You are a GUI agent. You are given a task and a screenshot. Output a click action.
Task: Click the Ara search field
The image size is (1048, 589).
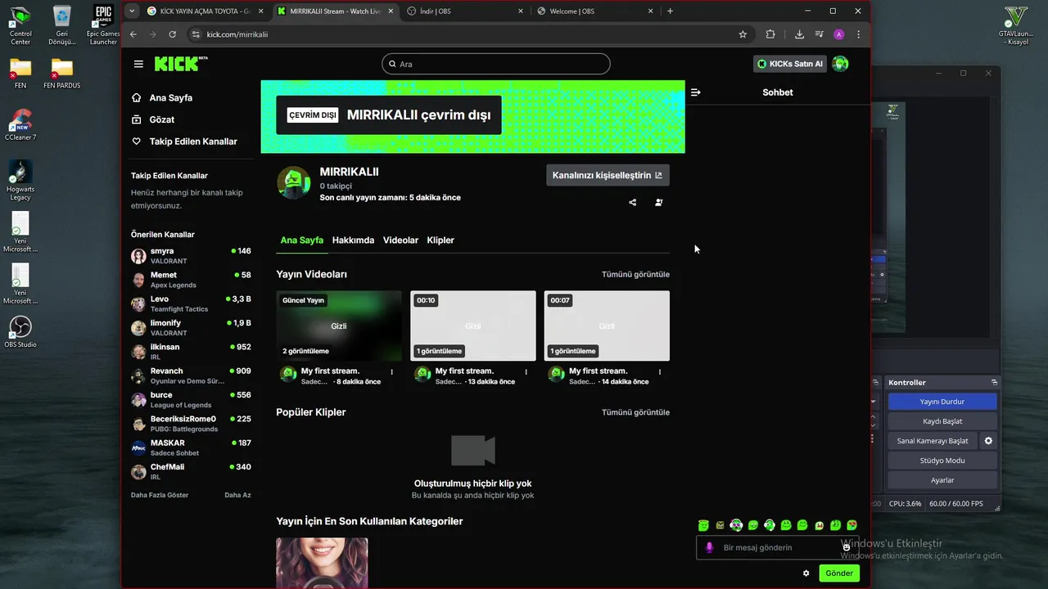click(496, 64)
